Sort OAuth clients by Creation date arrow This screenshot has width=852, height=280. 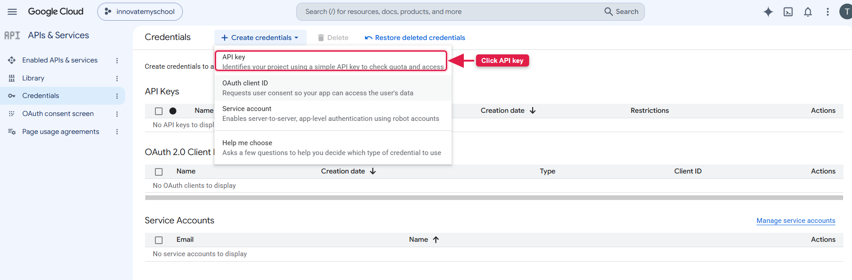(x=373, y=171)
